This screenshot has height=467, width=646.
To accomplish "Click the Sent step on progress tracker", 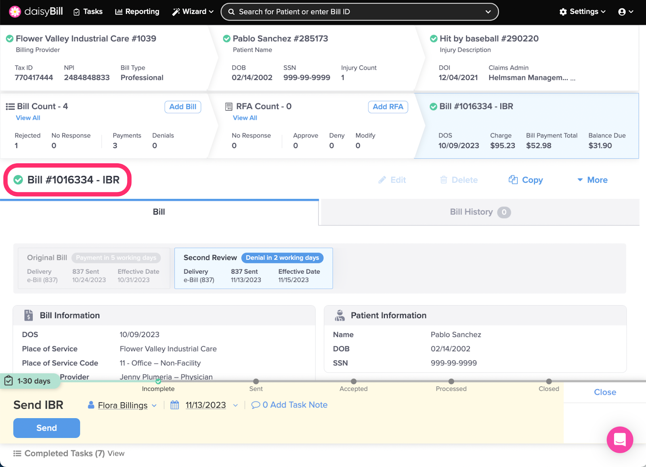I will coord(256,381).
